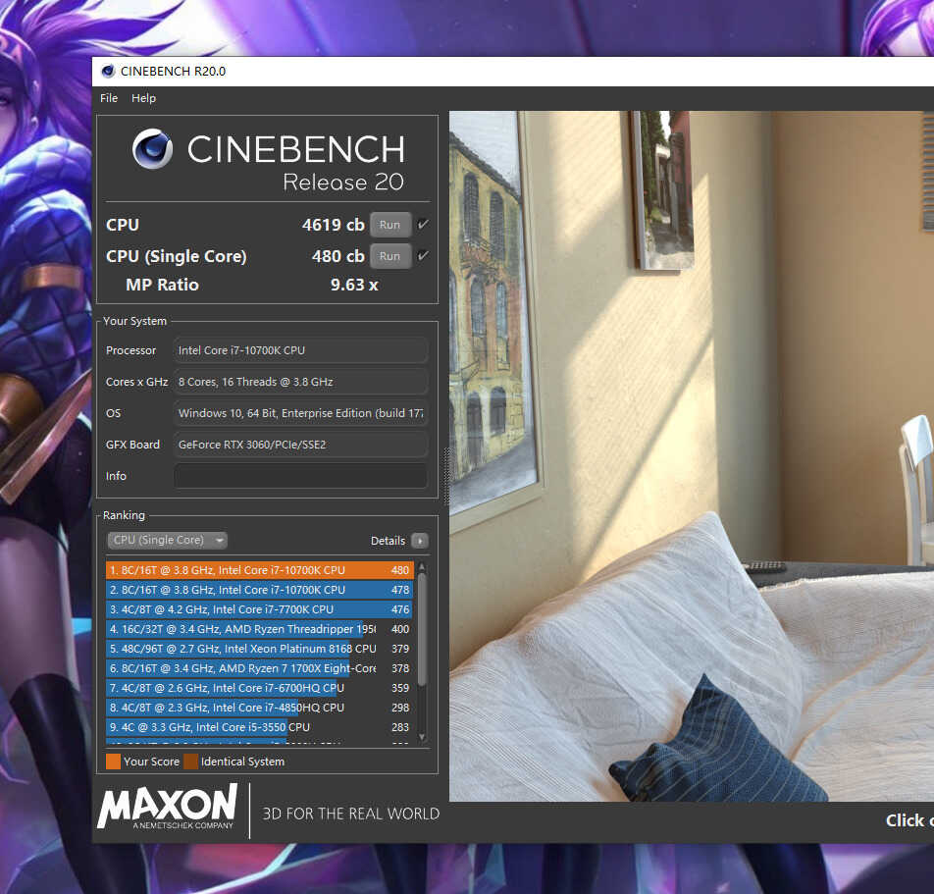
Task: Click the MP Ratio value 9.63 x
Action: click(x=354, y=285)
